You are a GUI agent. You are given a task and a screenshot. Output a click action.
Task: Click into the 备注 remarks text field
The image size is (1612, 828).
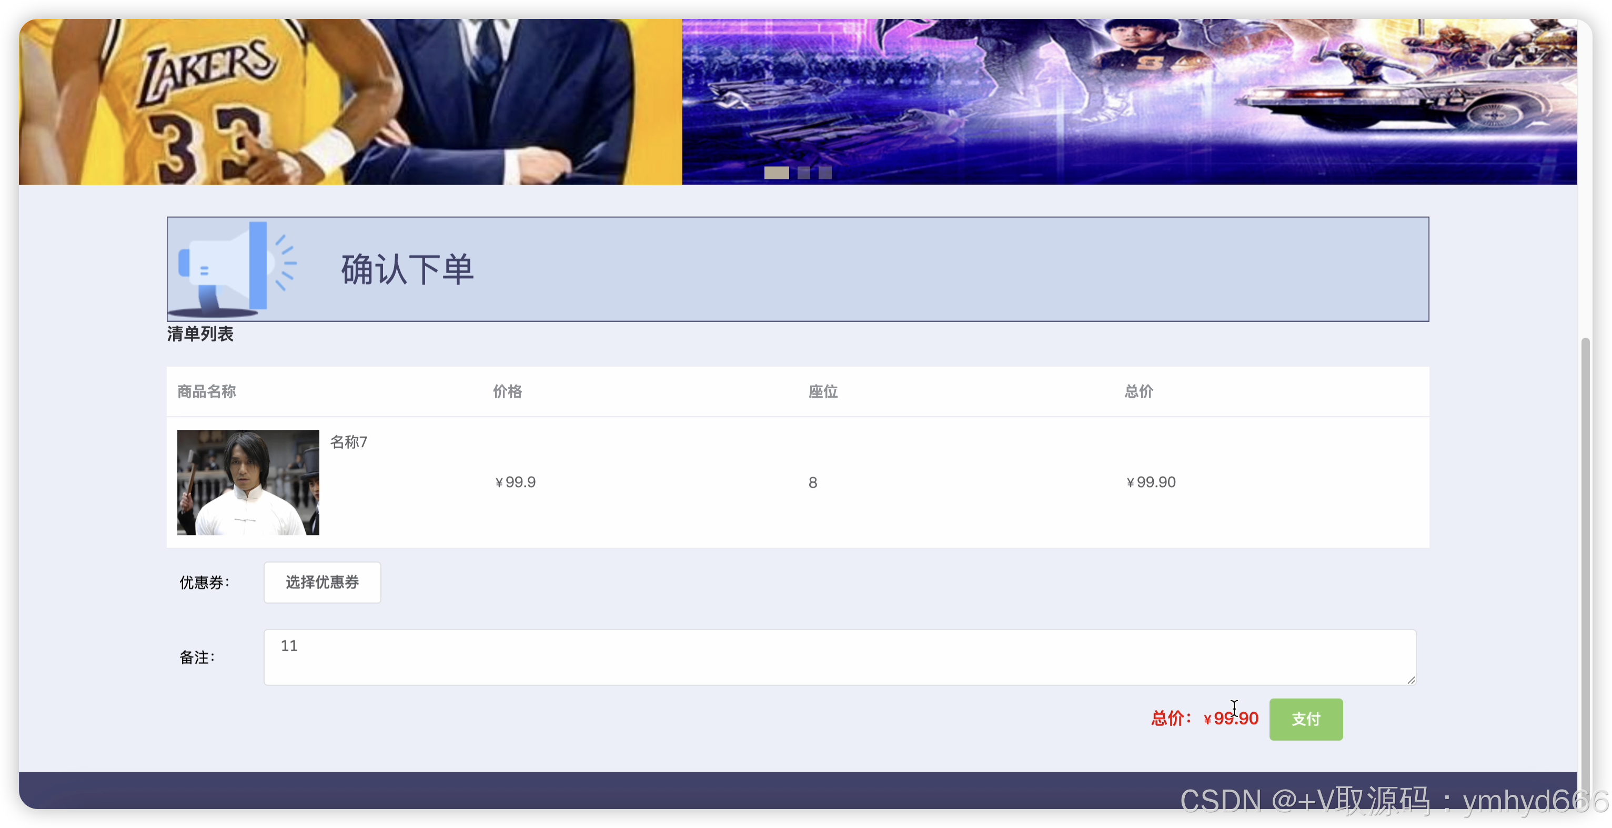coord(839,657)
